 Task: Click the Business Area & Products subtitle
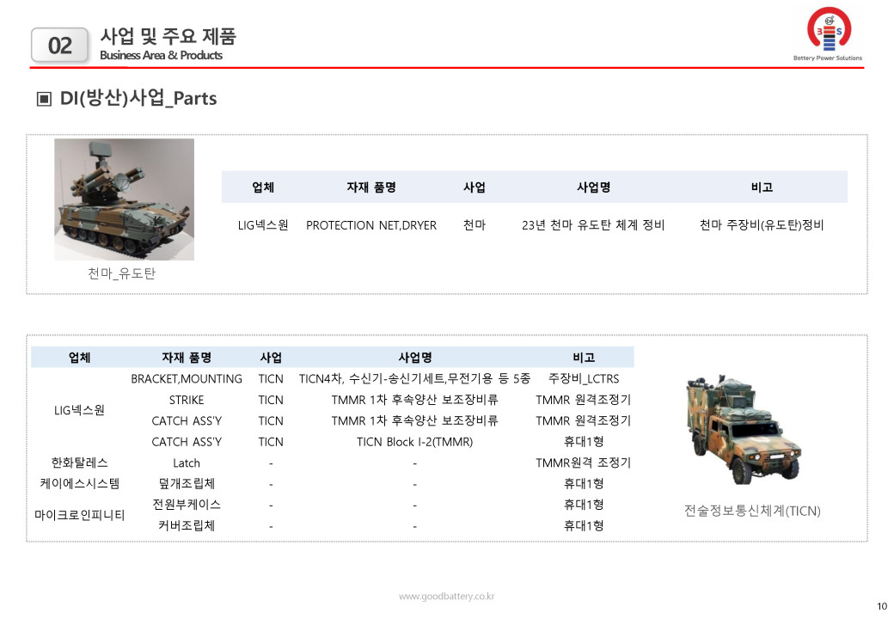161,56
